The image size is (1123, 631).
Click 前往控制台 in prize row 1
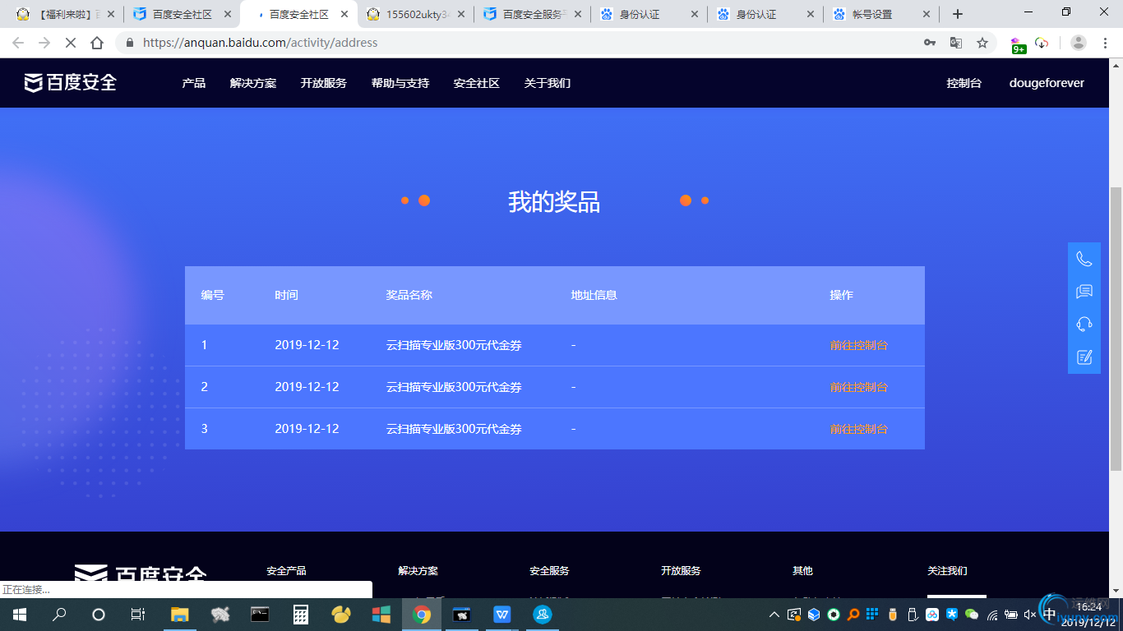[859, 345]
